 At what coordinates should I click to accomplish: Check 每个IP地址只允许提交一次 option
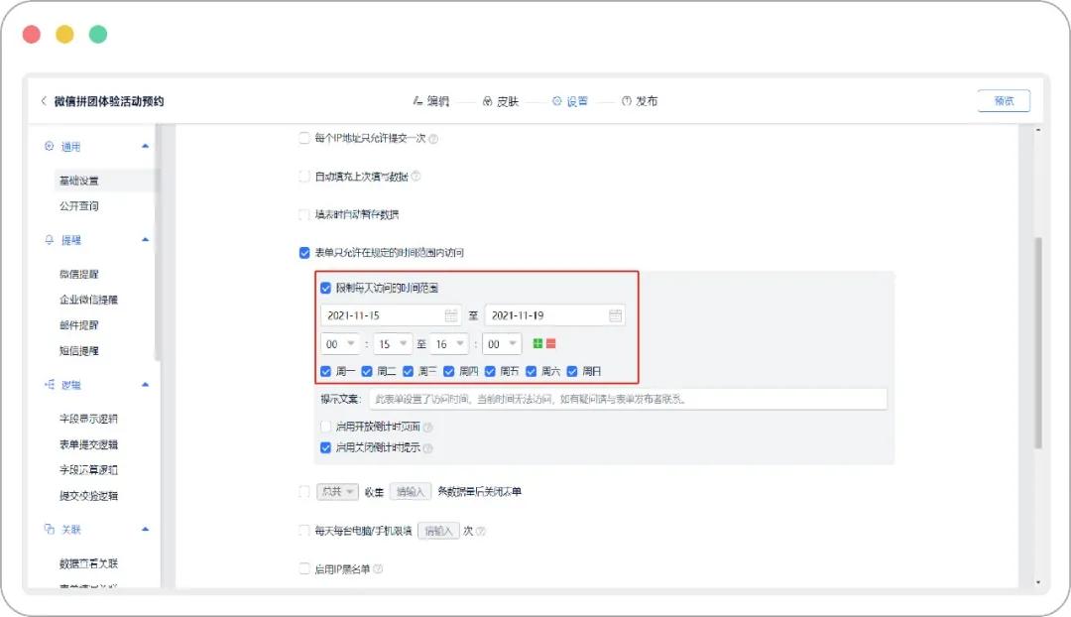coord(303,138)
